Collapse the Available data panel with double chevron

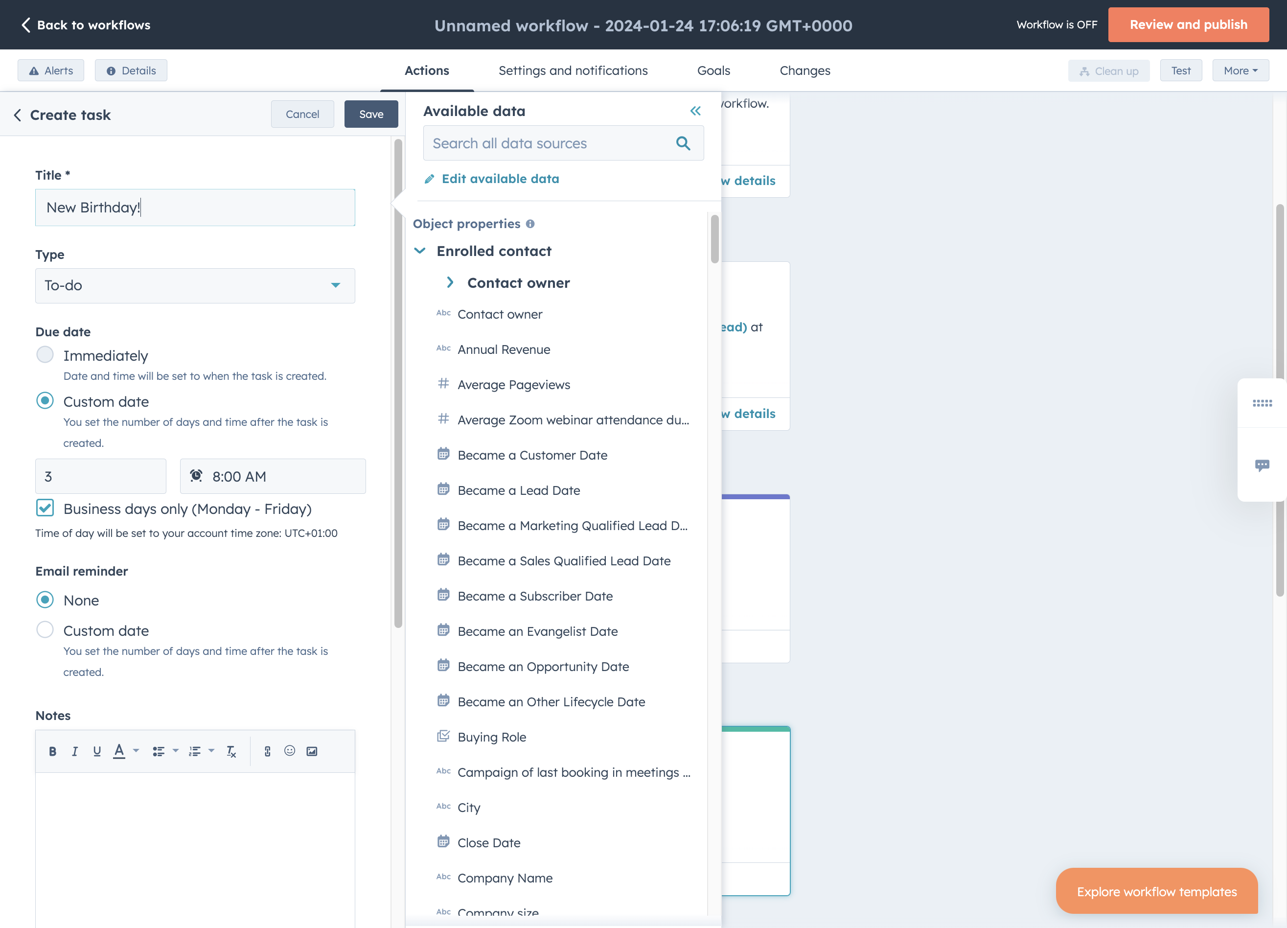pyautogui.click(x=695, y=111)
